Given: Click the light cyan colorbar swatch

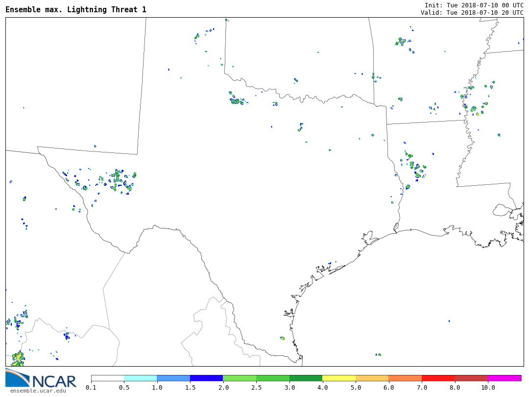Looking at the screenshot, I should [140, 378].
